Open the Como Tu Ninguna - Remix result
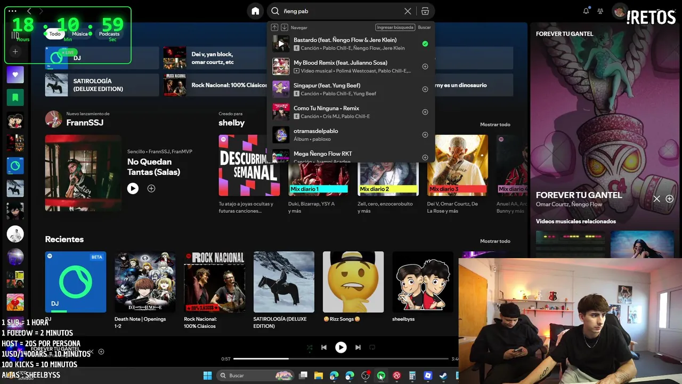 (x=351, y=112)
